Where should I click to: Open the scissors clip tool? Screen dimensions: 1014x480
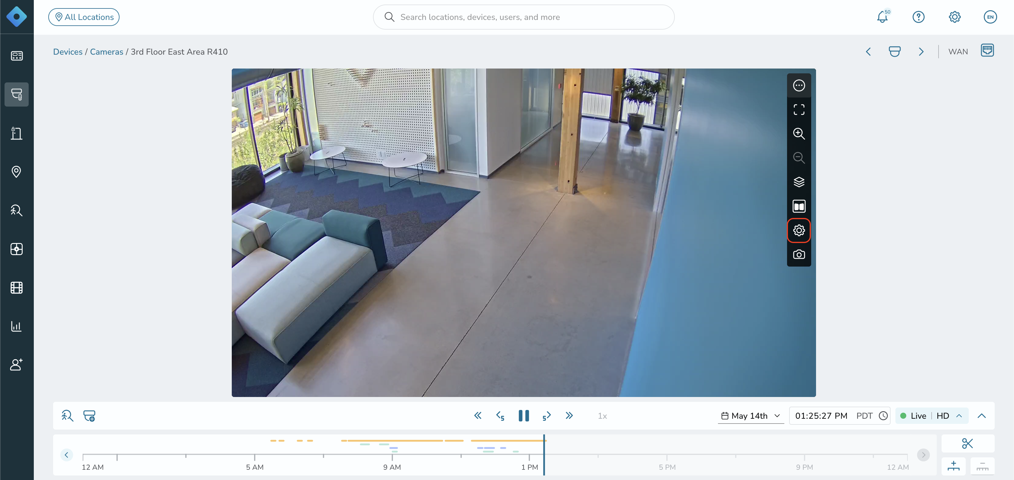tap(967, 443)
